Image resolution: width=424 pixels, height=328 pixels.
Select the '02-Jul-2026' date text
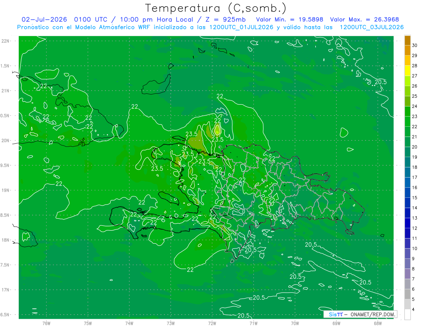click(x=44, y=19)
